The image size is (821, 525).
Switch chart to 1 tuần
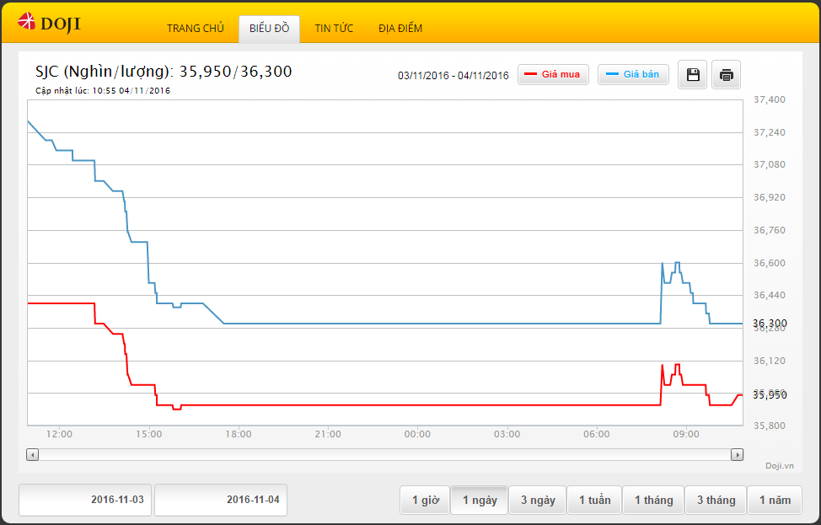point(594,501)
